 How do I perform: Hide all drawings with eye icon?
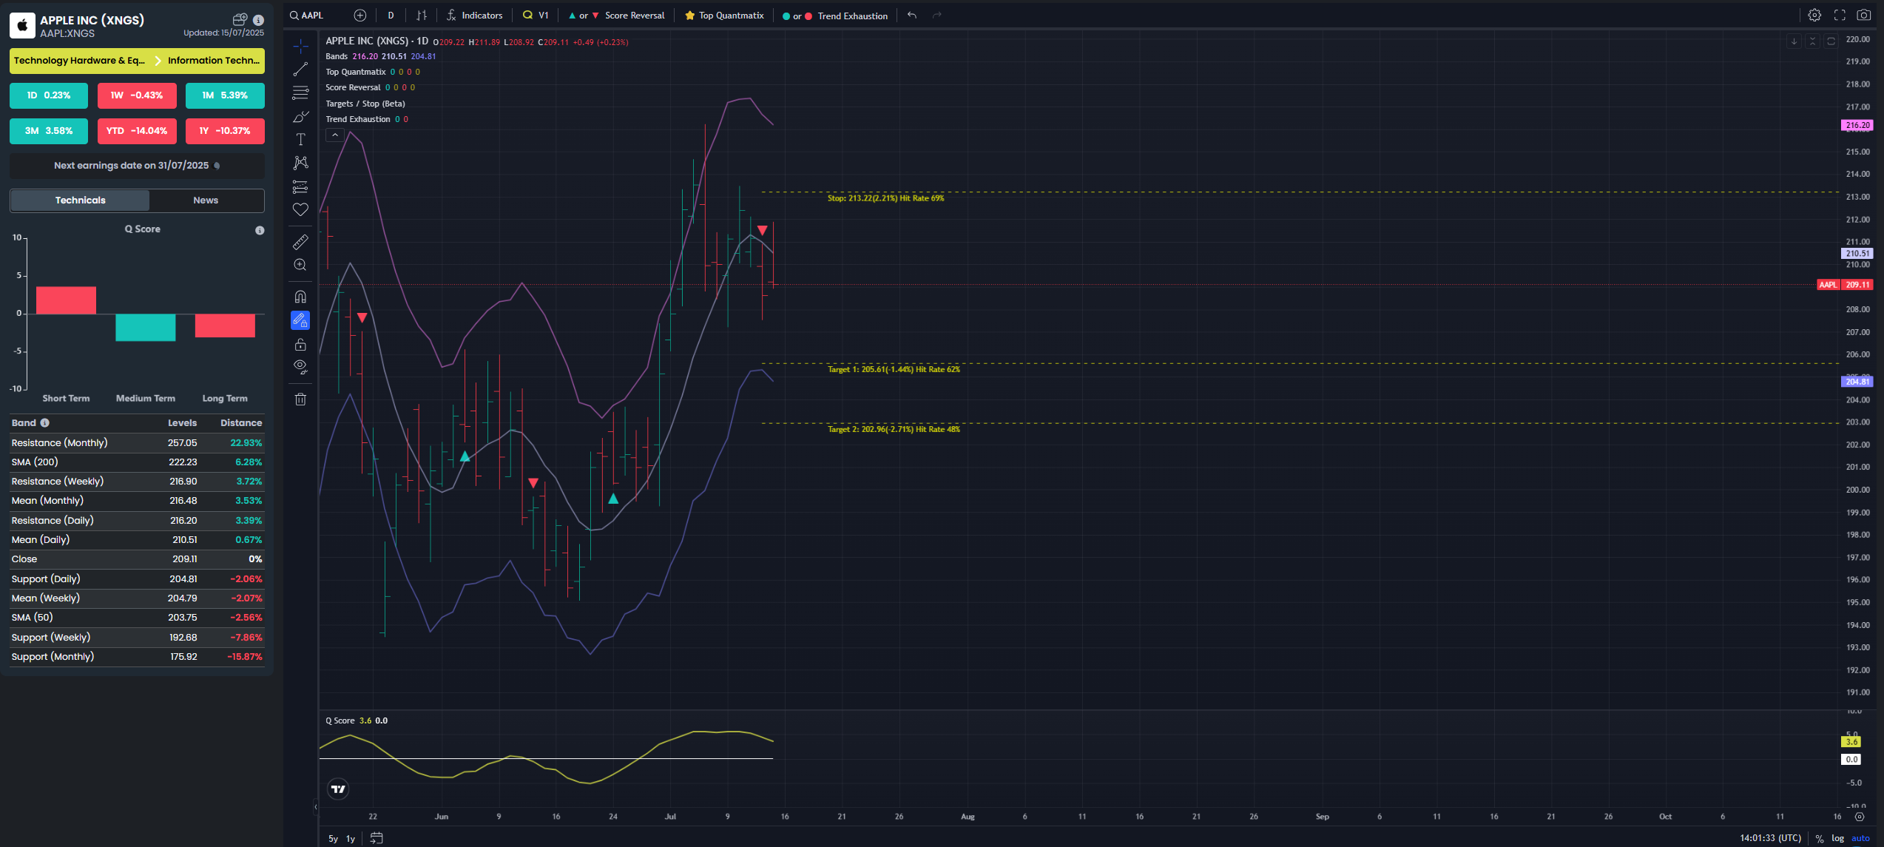click(300, 366)
